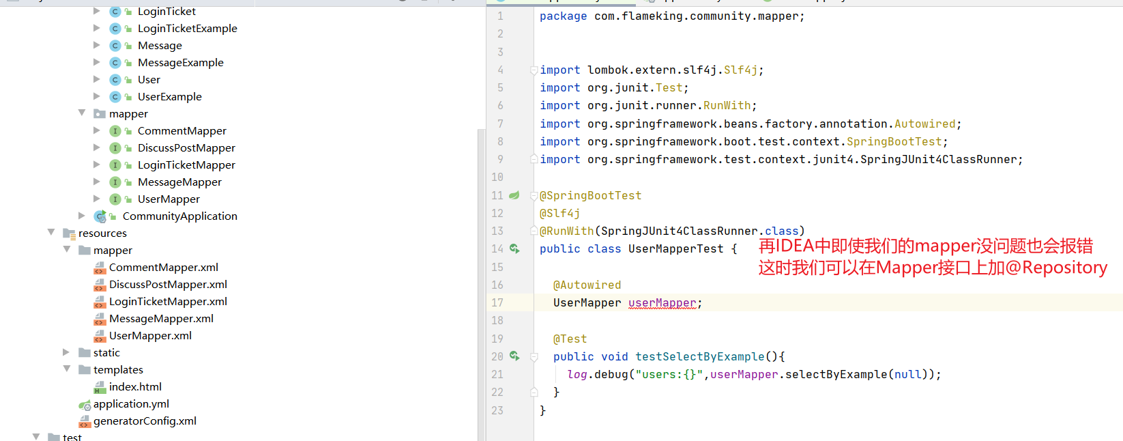Collapse the mapper folder under resources

point(67,250)
